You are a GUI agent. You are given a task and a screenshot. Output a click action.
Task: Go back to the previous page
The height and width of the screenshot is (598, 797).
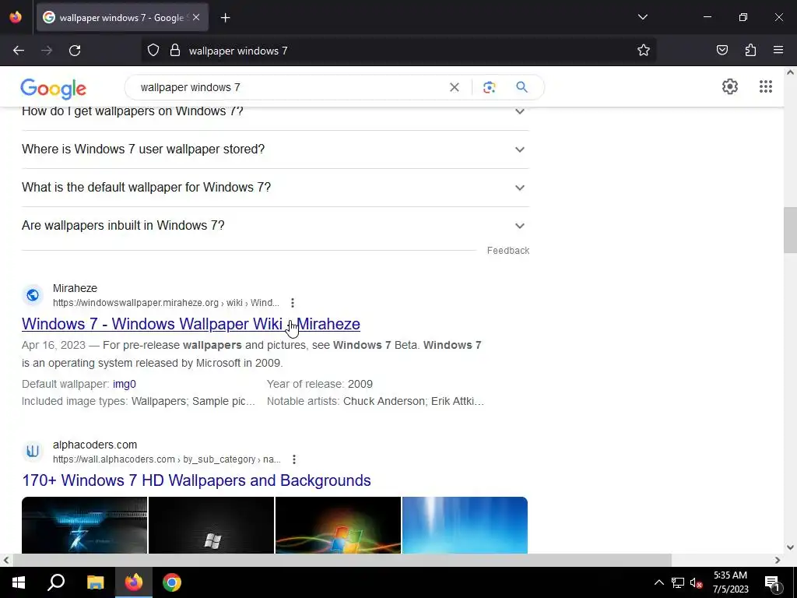click(19, 51)
